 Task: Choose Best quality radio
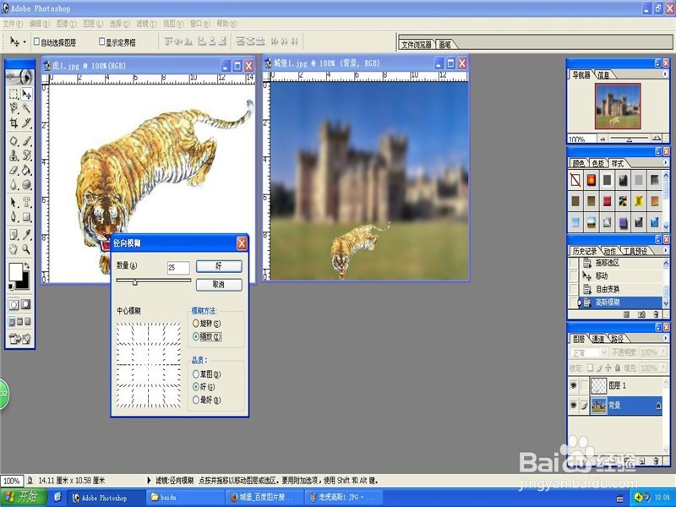(x=196, y=400)
